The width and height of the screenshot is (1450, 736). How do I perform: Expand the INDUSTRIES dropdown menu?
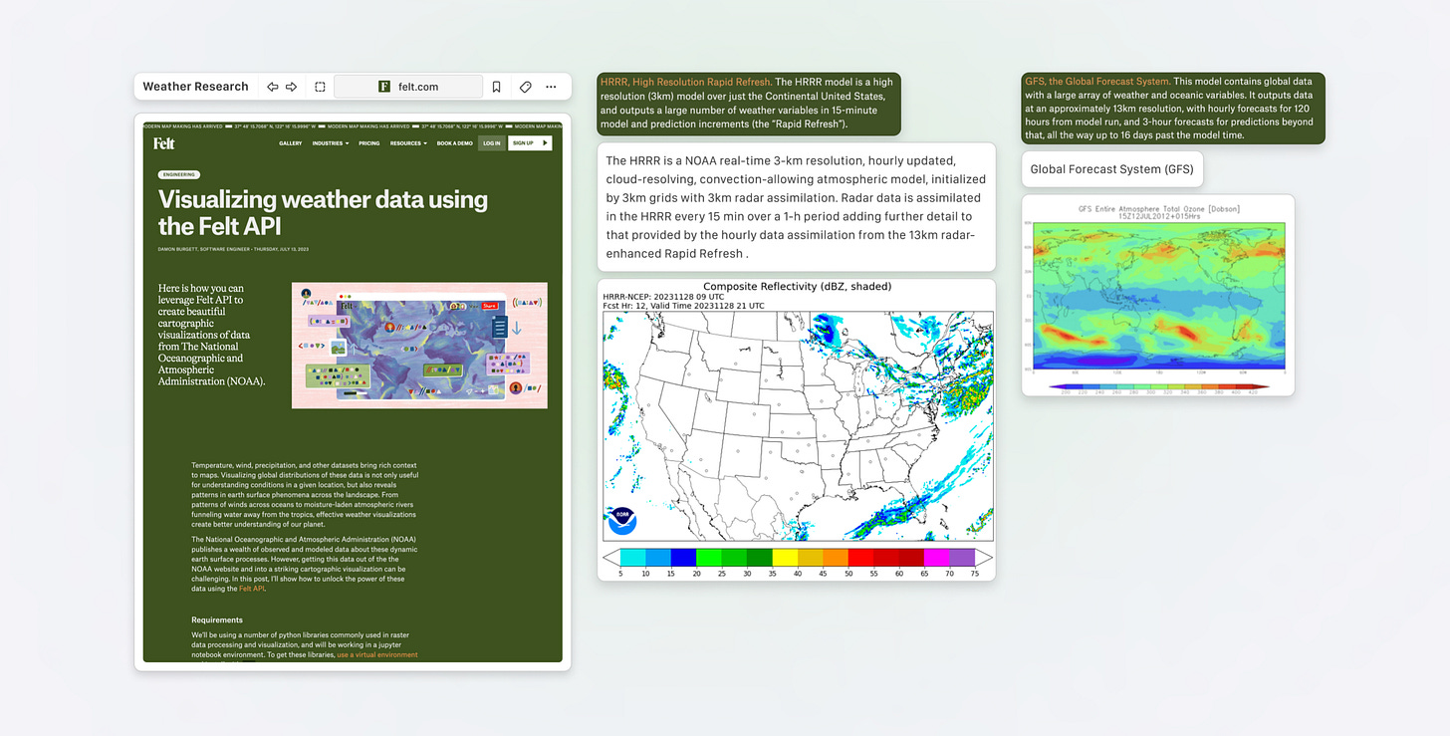(x=330, y=143)
